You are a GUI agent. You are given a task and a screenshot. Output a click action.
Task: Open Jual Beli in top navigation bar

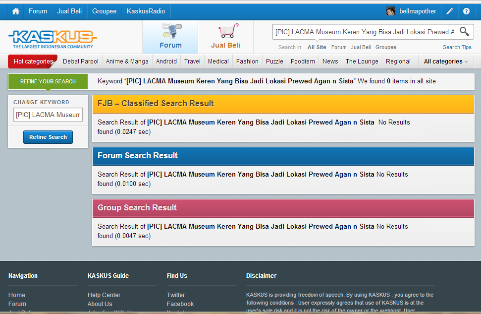point(69,11)
